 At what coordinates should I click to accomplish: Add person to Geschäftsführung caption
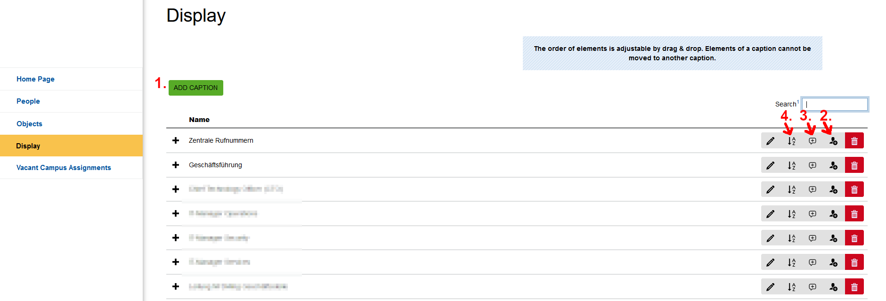tap(833, 165)
